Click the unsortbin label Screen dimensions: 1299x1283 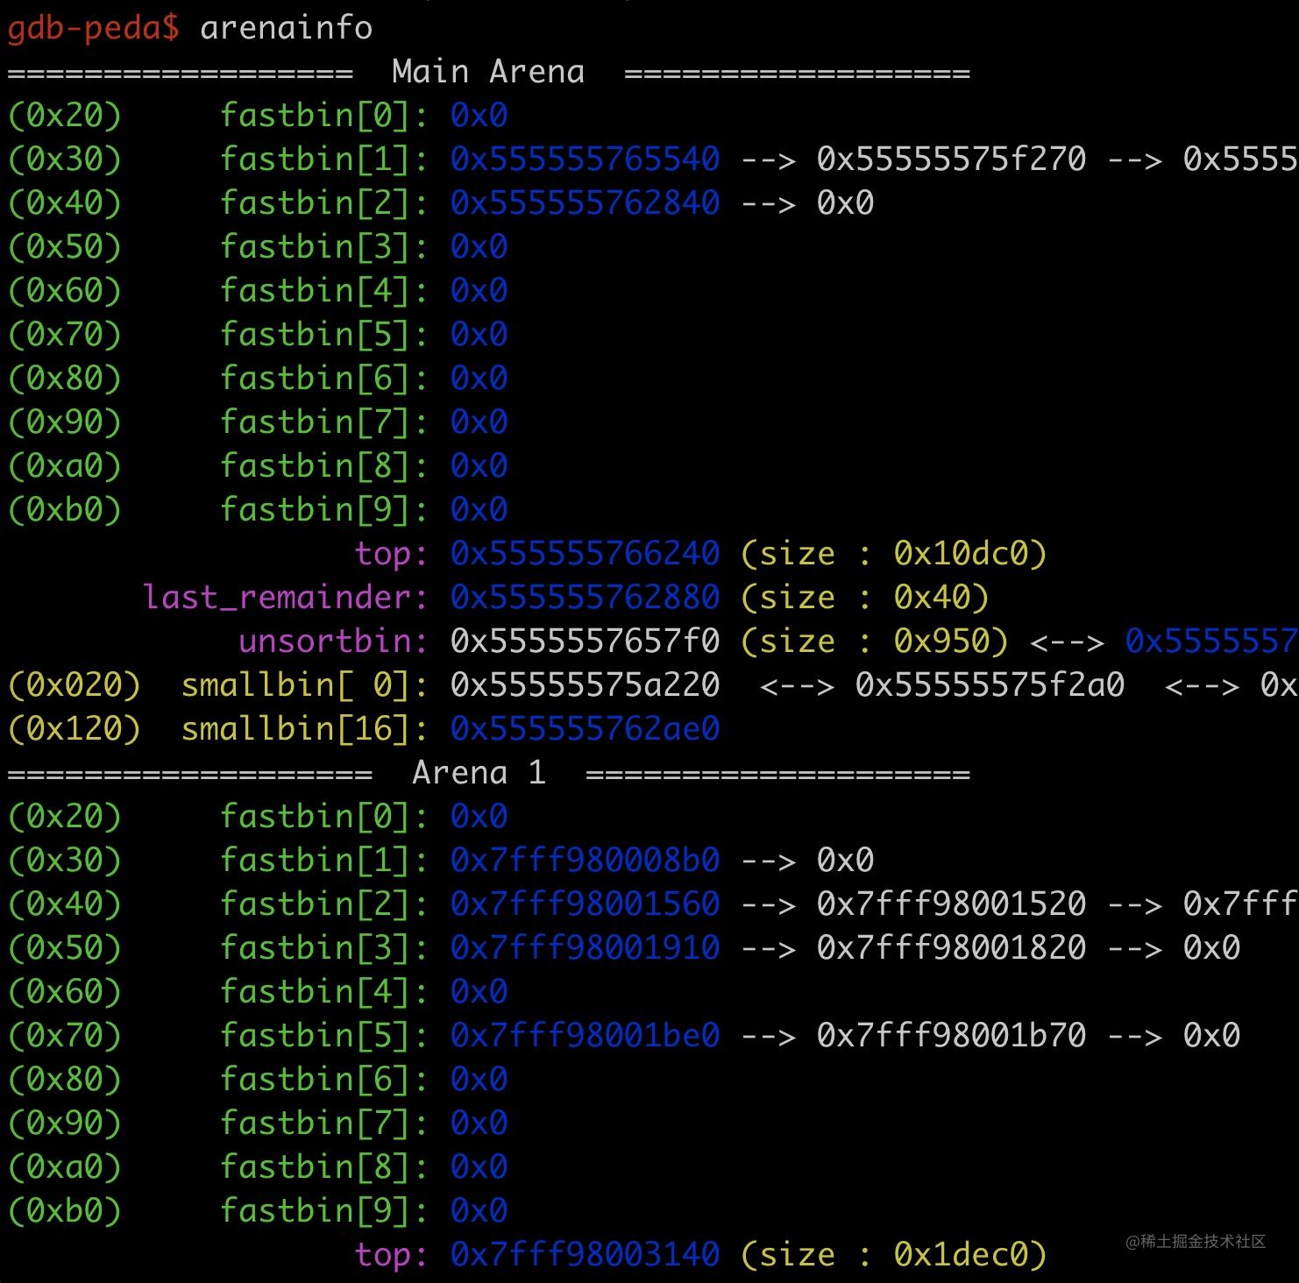(332, 641)
